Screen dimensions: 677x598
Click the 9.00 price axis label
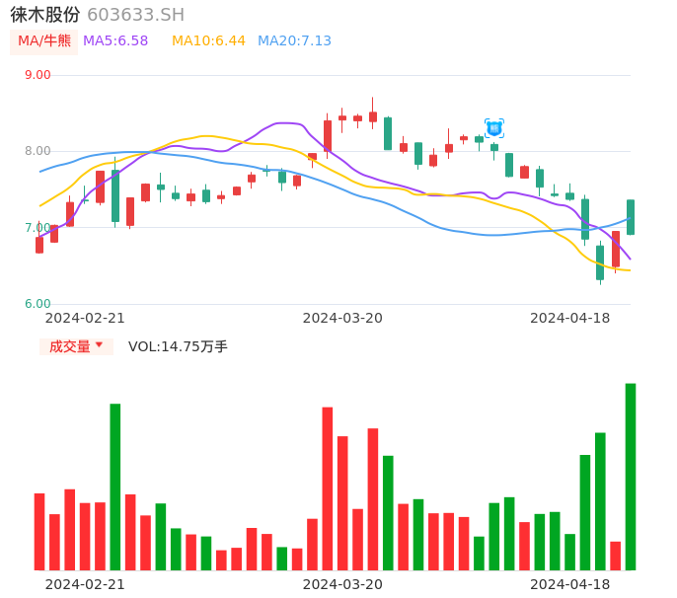[x=38, y=75]
